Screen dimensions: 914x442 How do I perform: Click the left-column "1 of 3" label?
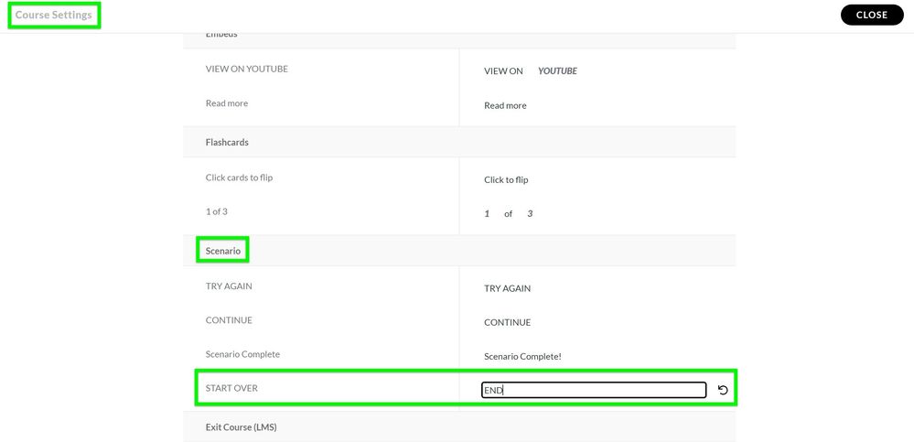pos(217,211)
